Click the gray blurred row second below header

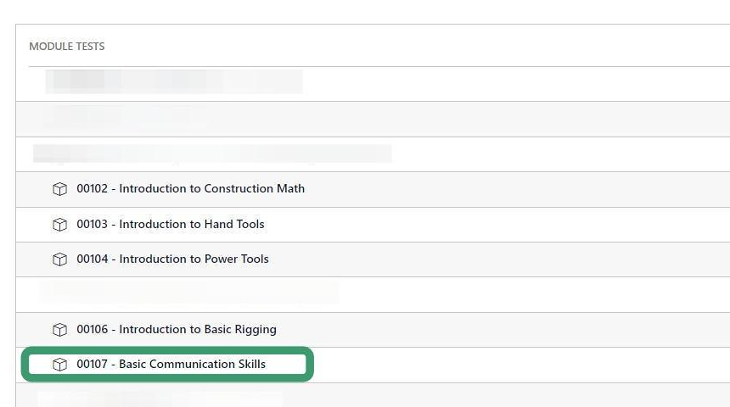click(x=127, y=118)
